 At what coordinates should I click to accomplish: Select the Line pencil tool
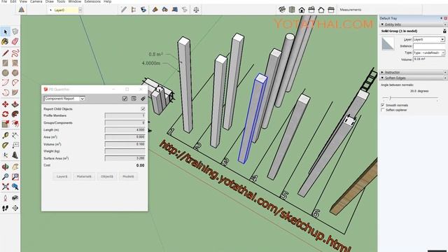(x=5, y=53)
